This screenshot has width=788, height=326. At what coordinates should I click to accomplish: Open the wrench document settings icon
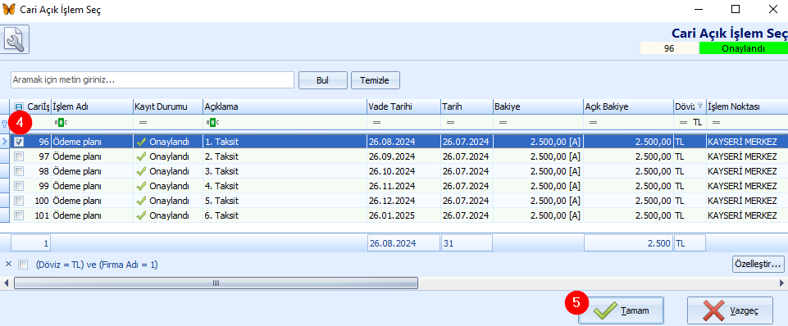(x=16, y=39)
